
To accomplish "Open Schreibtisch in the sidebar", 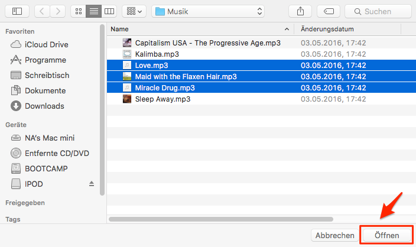I will [47, 76].
